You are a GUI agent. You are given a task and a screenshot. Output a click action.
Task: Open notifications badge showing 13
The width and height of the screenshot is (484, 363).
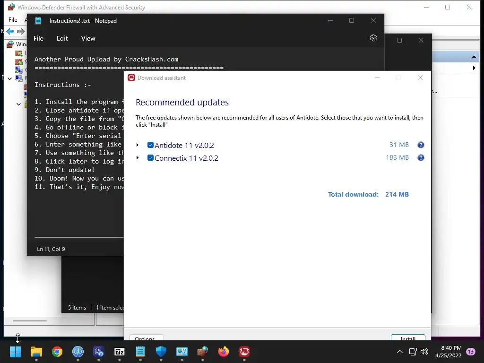coord(471,352)
